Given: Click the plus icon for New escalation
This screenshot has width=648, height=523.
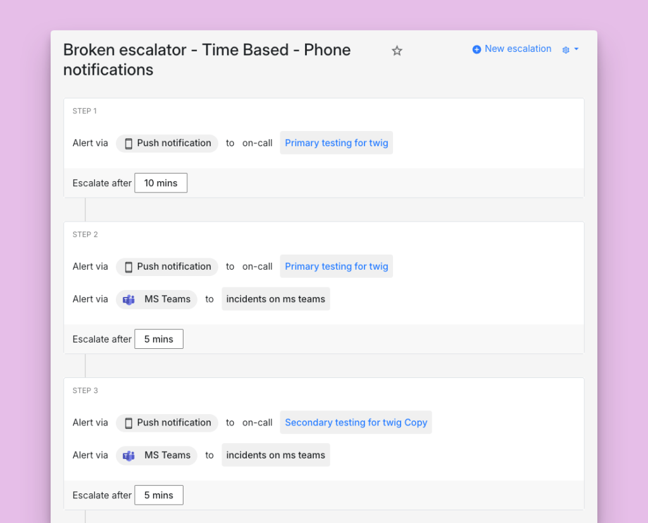Looking at the screenshot, I should [x=477, y=49].
